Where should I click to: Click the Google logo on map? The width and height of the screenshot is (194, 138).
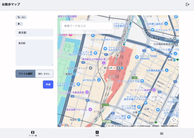coord(64,125)
